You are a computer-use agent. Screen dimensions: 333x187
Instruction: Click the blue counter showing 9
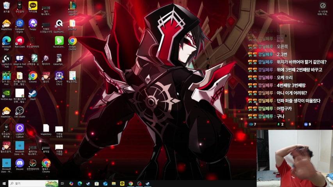coord(308,124)
